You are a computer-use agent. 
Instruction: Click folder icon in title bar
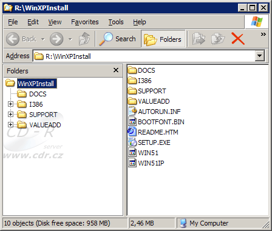8,8
